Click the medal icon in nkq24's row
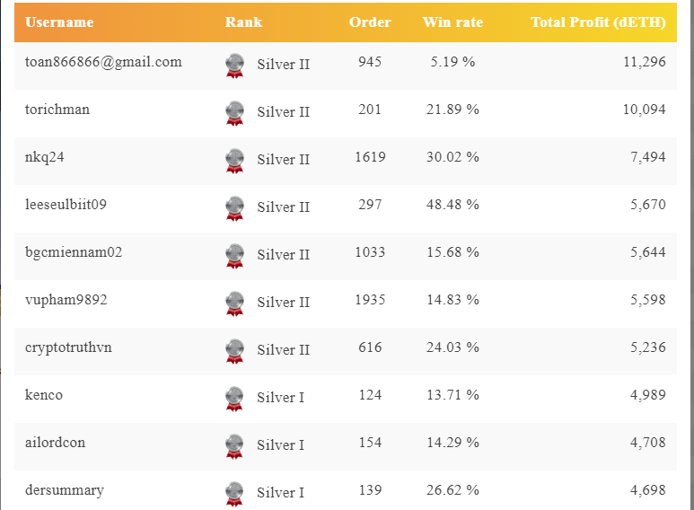694x510 pixels. [x=234, y=160]
